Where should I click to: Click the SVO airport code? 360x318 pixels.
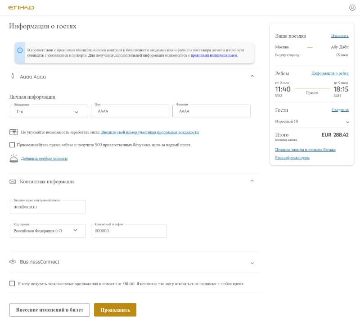click(279, 95)
